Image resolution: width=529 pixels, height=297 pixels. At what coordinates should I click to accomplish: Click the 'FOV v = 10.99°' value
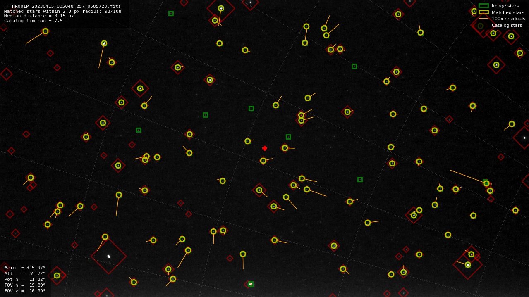(x=25, y=291)
